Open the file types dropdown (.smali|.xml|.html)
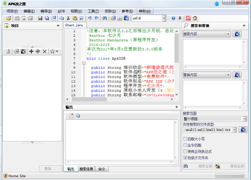Image resolution: width=251 pixels, height=180 pixels. click(x=235, y=129)
